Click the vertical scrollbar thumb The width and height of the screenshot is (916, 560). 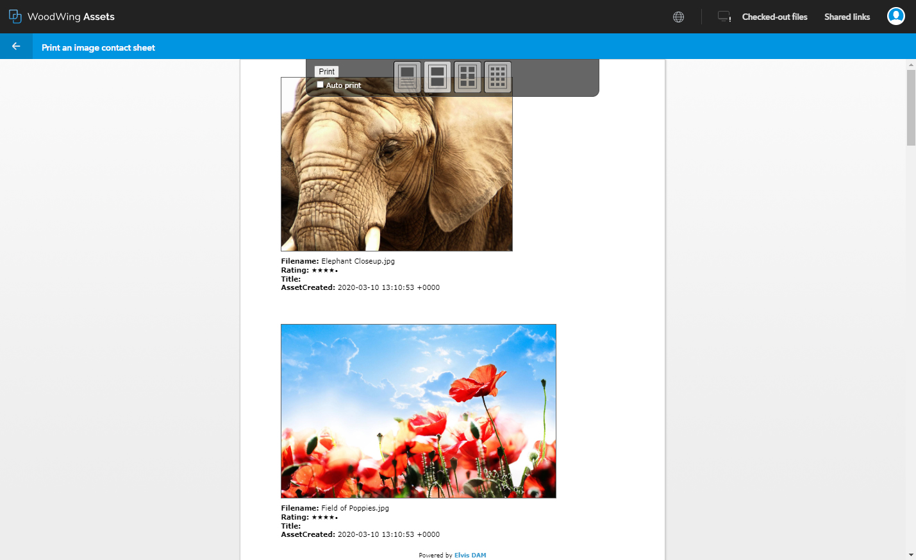pos(911,108)
